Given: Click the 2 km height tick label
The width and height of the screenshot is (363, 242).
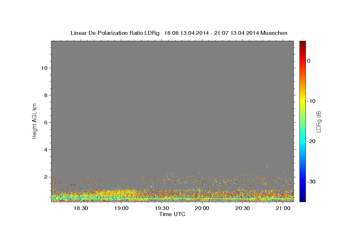Looking at the screenshot, I should [x=46, y=177].
